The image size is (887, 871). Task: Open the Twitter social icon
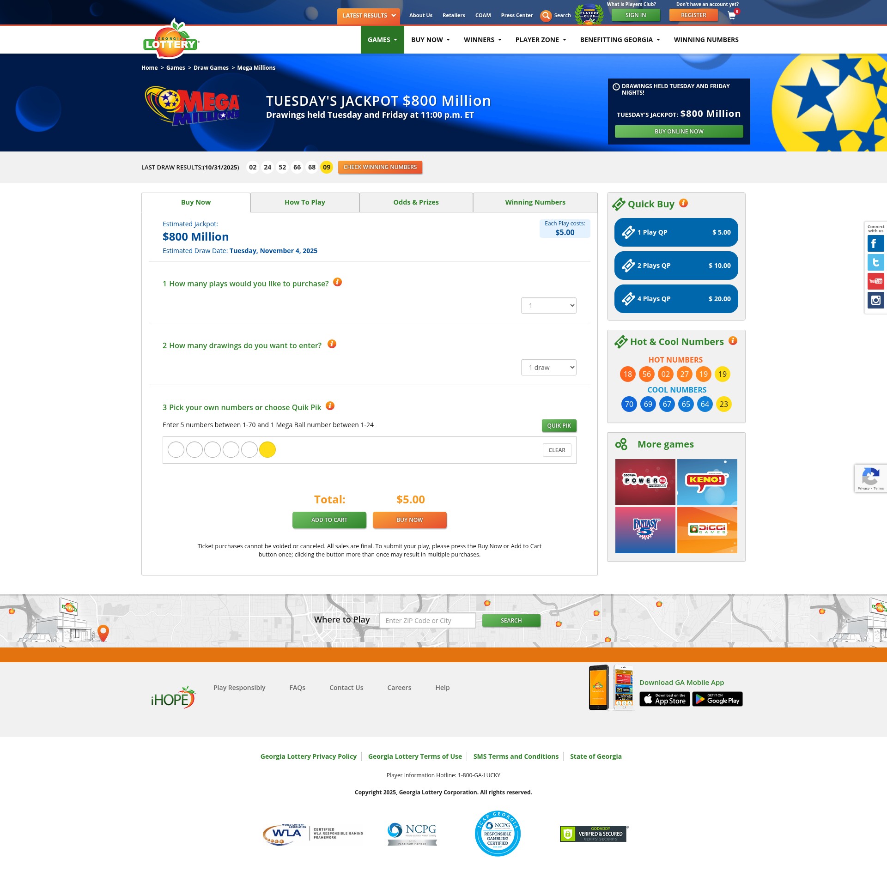click(x=875, y=262)
